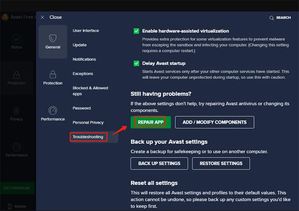Select the Protection lock icon in settings
299x211 pixels.
tap(53, 74)
